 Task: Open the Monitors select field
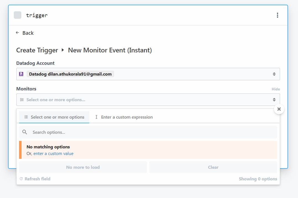click(x=148, y=100)
